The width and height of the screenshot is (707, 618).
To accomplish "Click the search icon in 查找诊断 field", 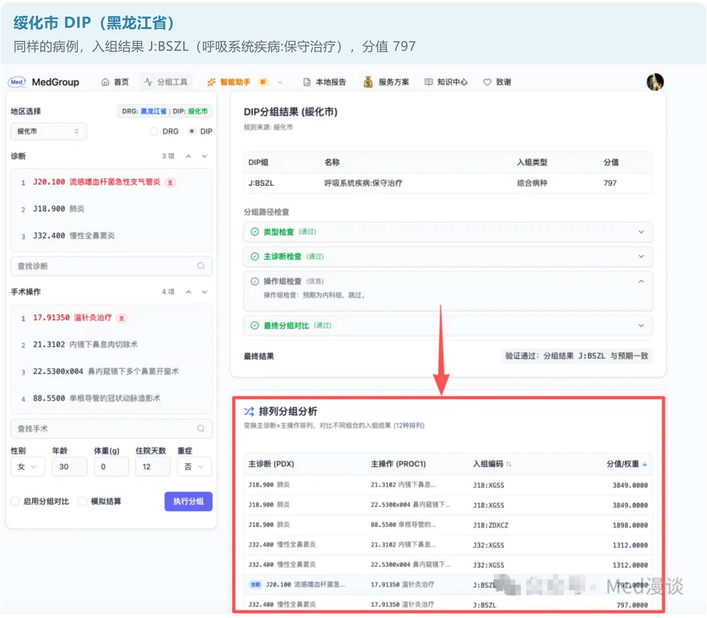I will pos(201,266).
